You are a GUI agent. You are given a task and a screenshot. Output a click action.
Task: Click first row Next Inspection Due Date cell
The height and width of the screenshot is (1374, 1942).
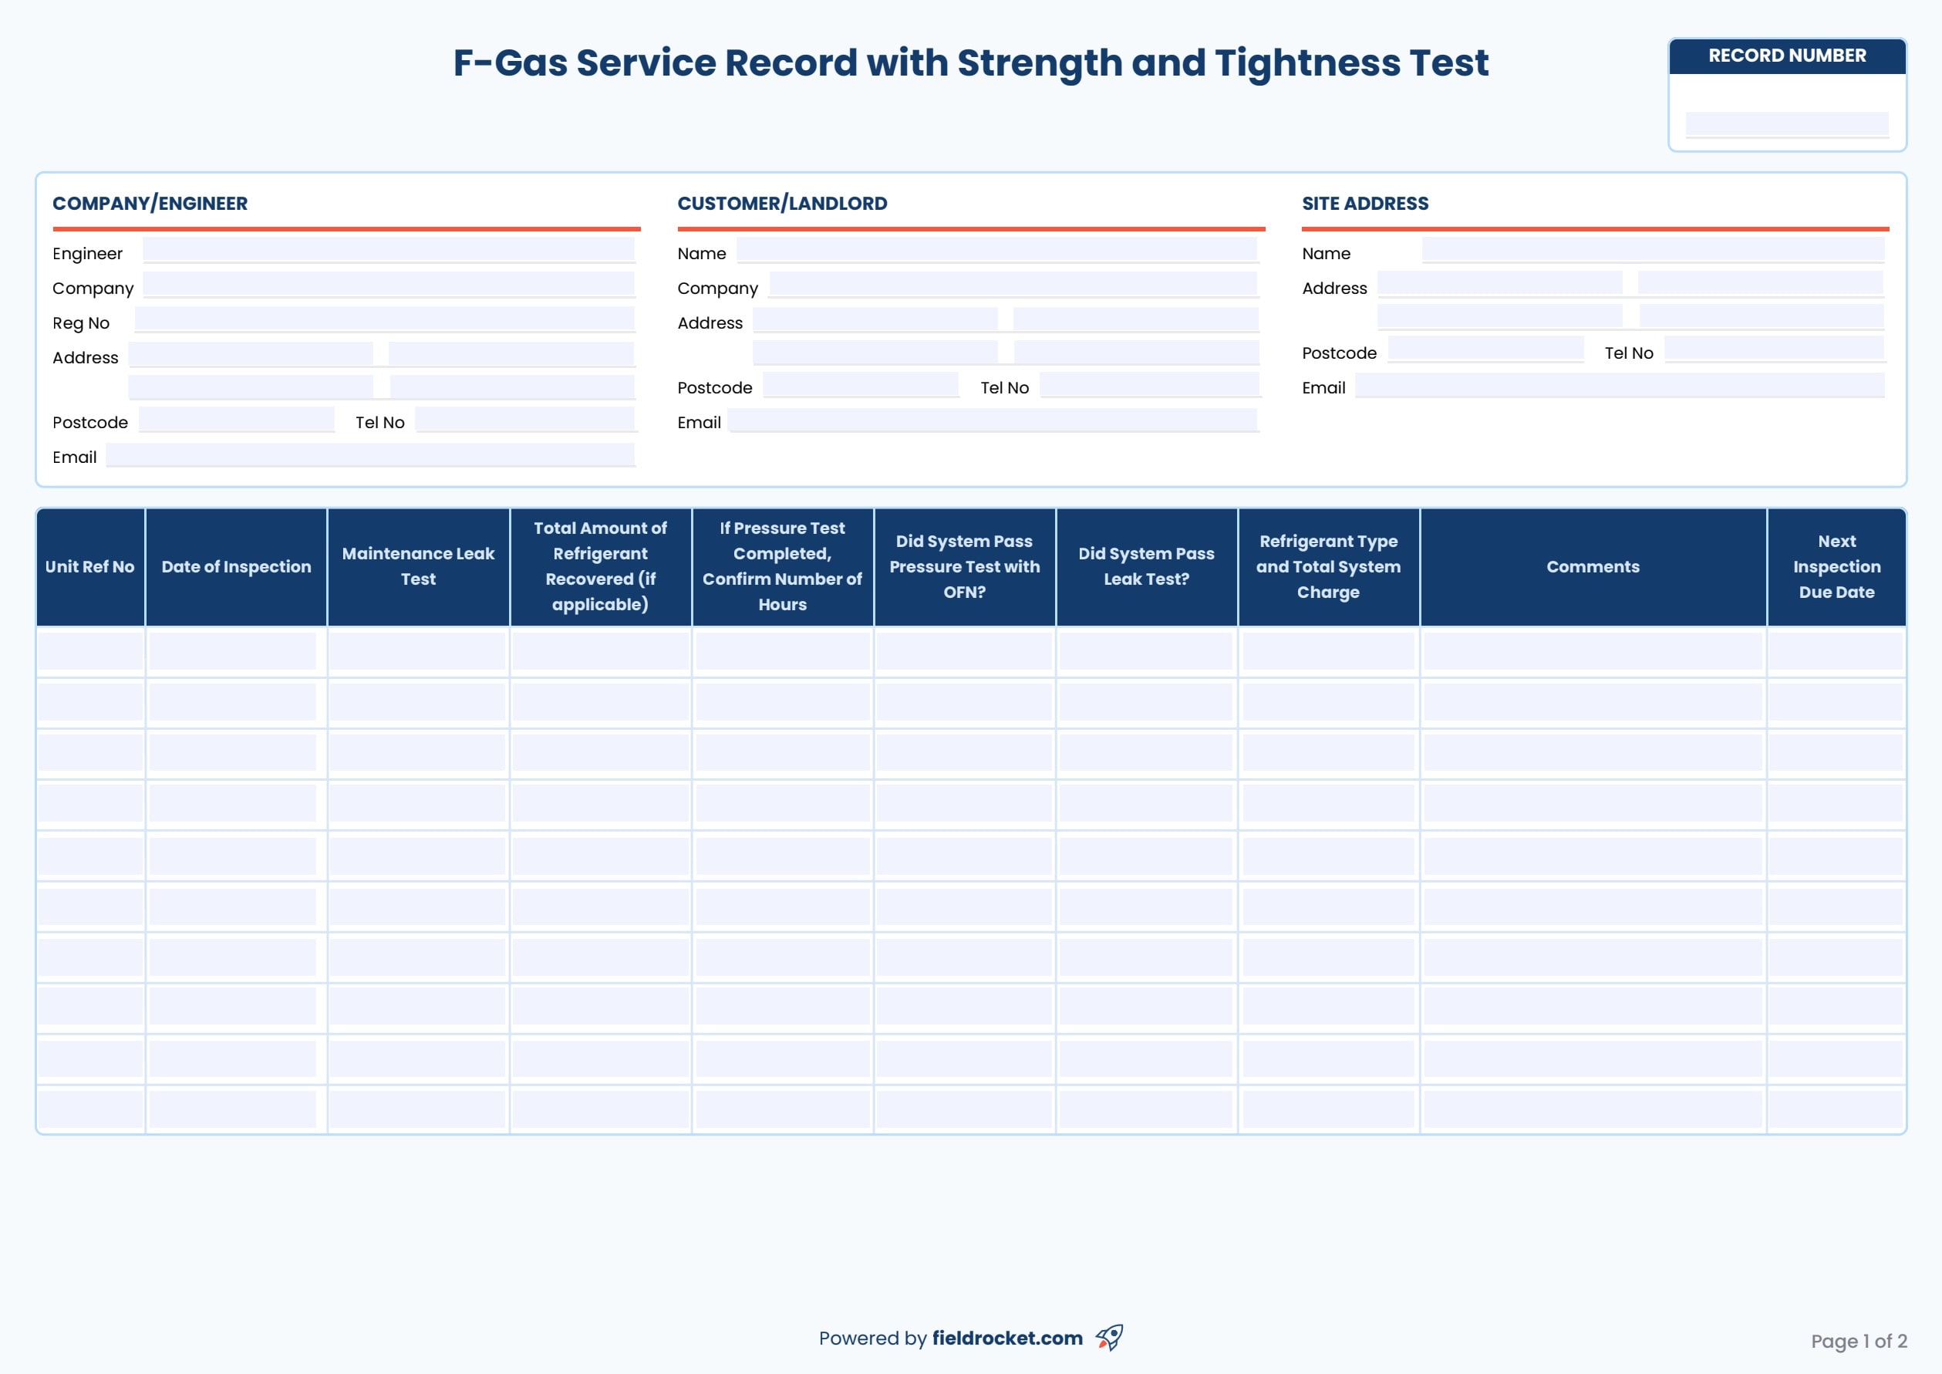tap(1836, 651)
